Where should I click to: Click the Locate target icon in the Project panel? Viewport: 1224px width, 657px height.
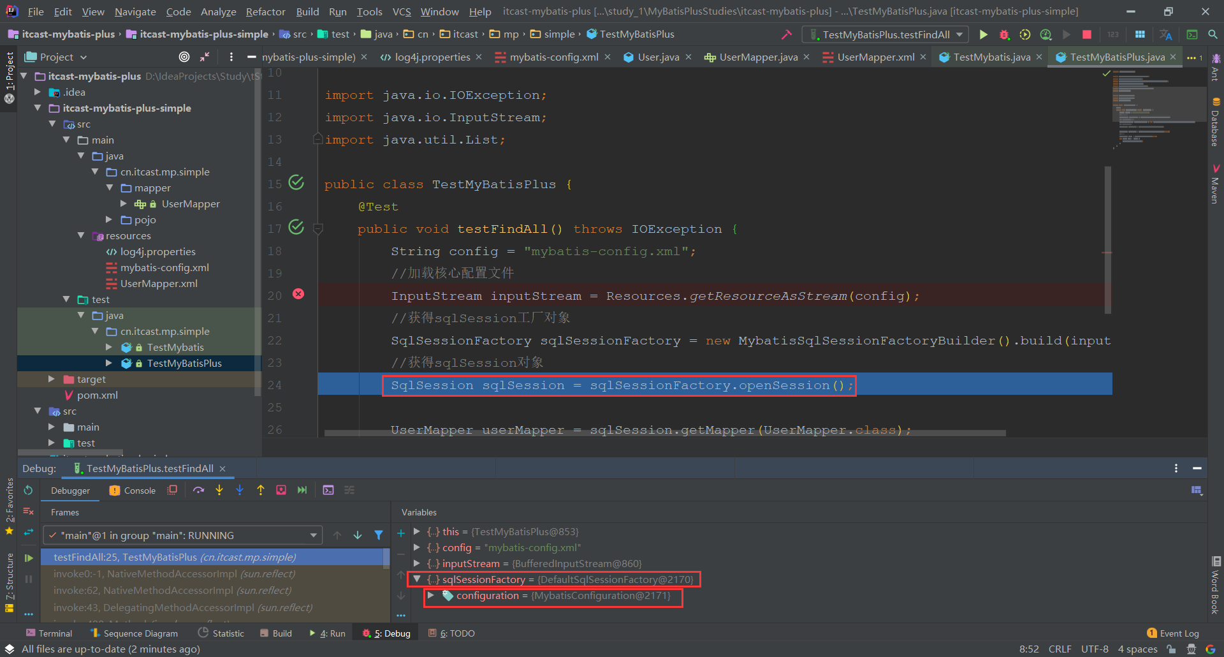(184, 57)
